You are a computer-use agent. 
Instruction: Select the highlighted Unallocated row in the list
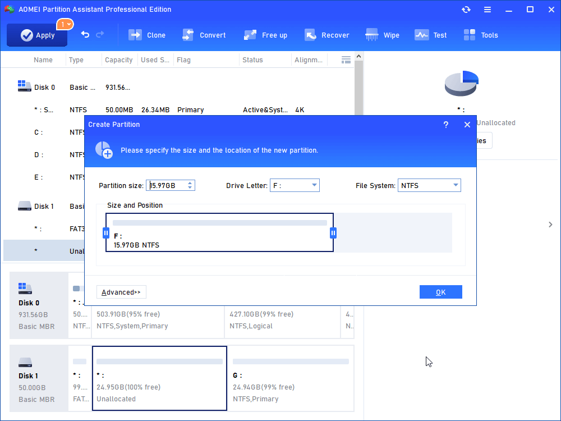44,250
